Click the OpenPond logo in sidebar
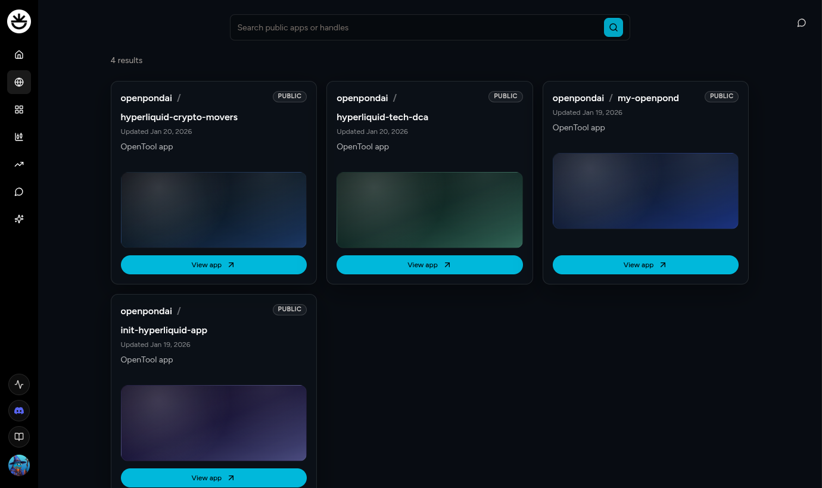 [19, 21]
